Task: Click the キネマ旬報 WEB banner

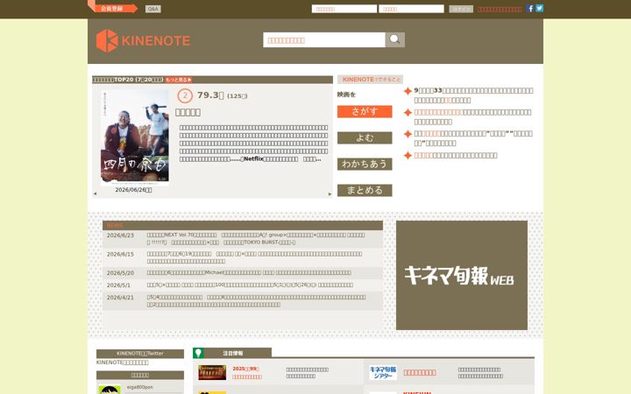Action: pyautogui.click(x=462, y=275)
